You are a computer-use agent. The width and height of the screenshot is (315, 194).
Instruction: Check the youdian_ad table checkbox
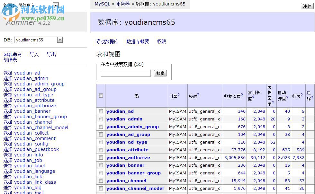point(101,111)
